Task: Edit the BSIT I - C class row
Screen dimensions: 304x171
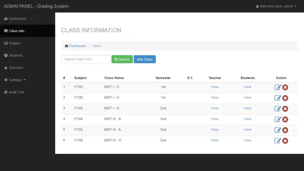Action: [277, 87]
